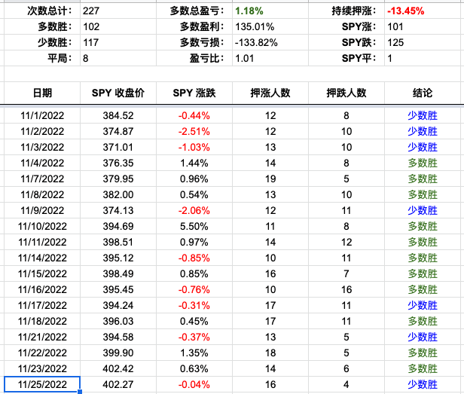Screen dimensions: 464x394
Task: Click the closing price 396.03
Action: [x=118, y=322]
